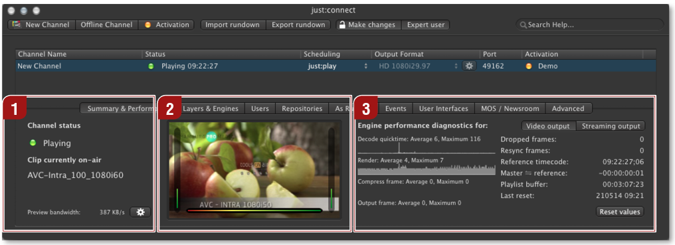
Task: Click the Make changes lock button
Action: (369, 25)
